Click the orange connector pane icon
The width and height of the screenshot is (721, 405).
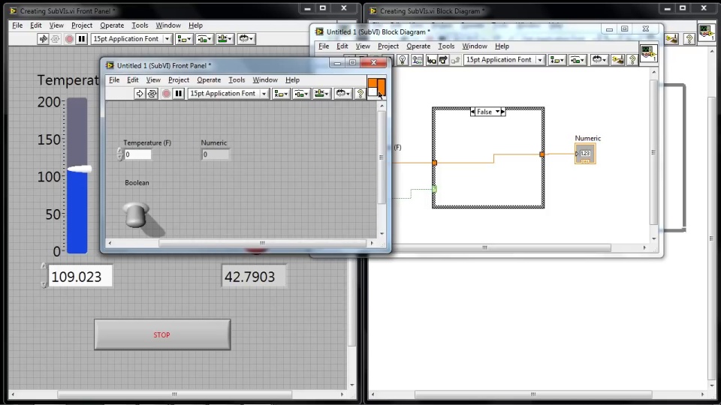376,86
